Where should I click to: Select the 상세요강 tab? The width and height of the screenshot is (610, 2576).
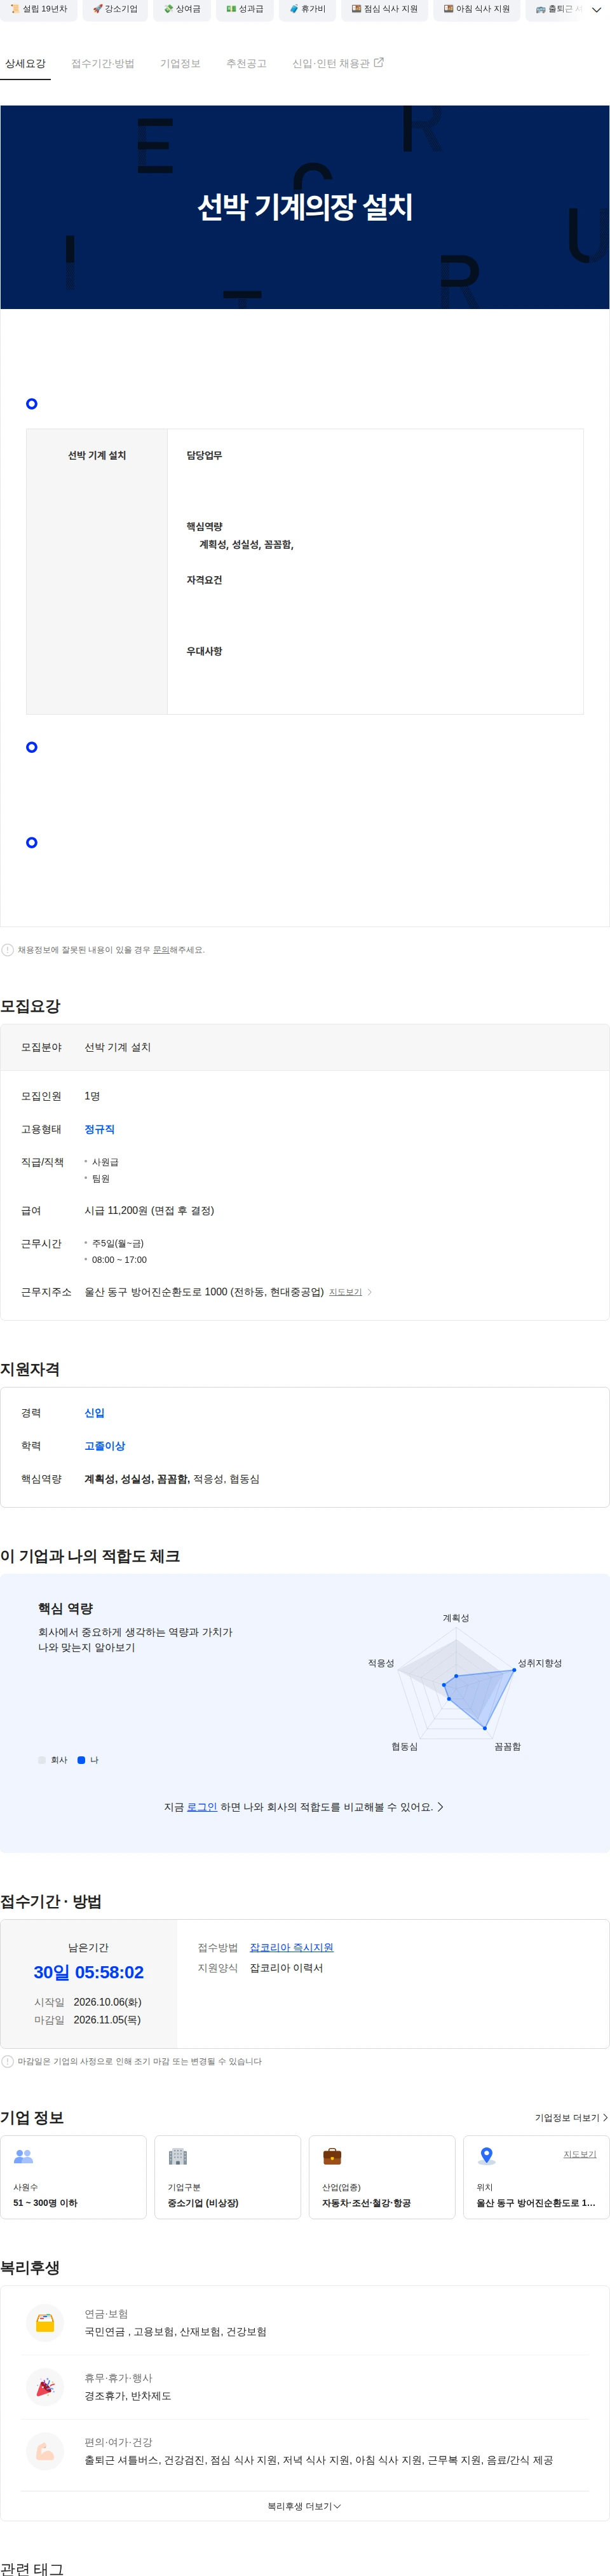[25, 63]
